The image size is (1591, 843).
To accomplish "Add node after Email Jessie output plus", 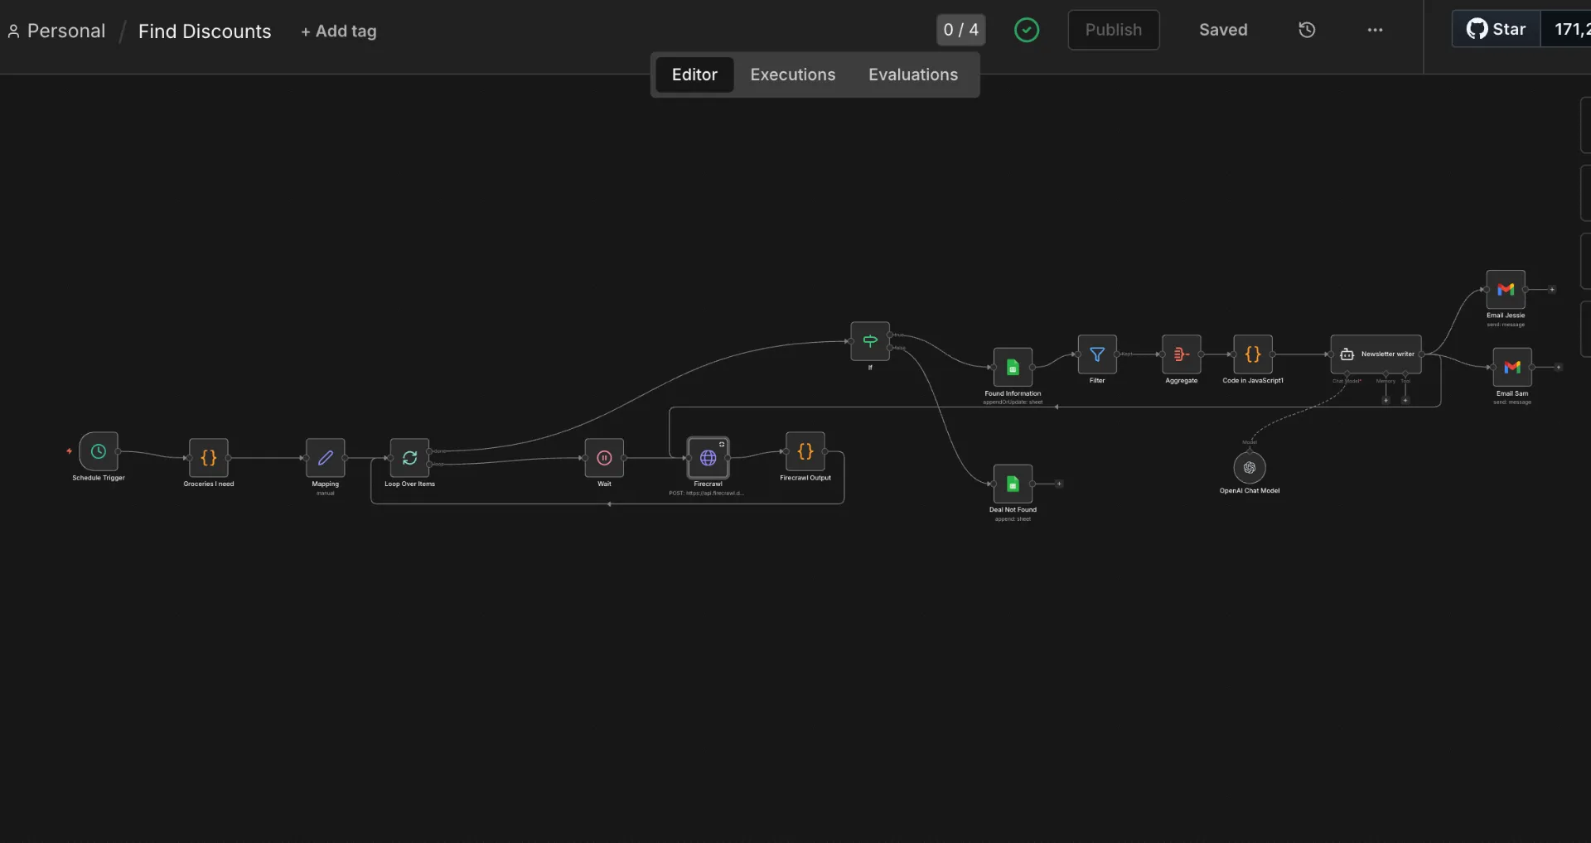I will (x=1552, y=289).
